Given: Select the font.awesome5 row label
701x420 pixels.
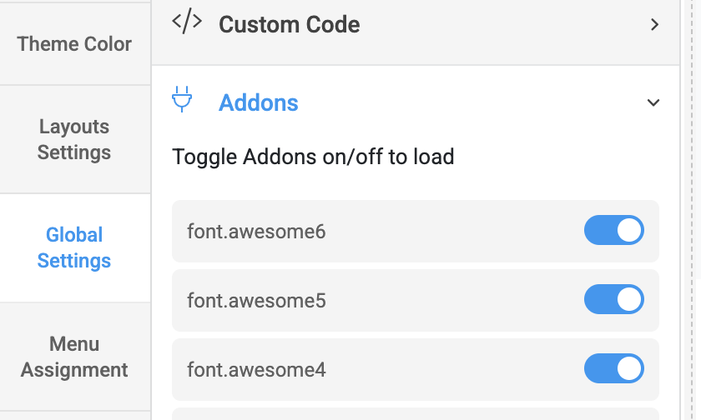Looking at the screenshot, I should tap(256, 300).
